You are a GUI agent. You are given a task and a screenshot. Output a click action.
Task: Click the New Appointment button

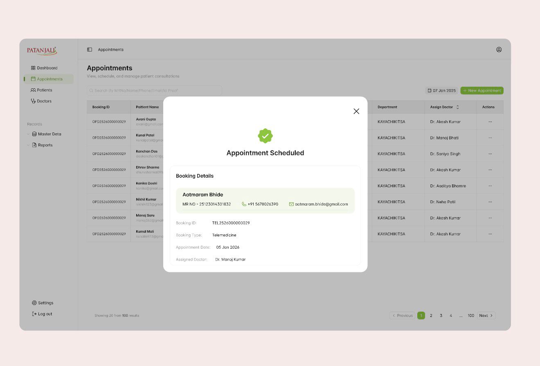point(482,91)
